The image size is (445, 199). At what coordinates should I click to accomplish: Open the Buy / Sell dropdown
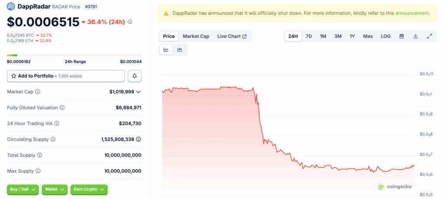[23, 189]
